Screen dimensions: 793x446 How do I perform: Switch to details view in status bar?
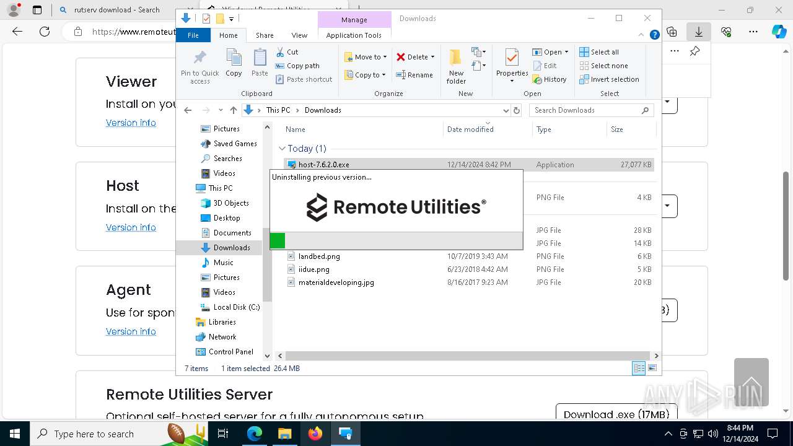pos(639,369)
